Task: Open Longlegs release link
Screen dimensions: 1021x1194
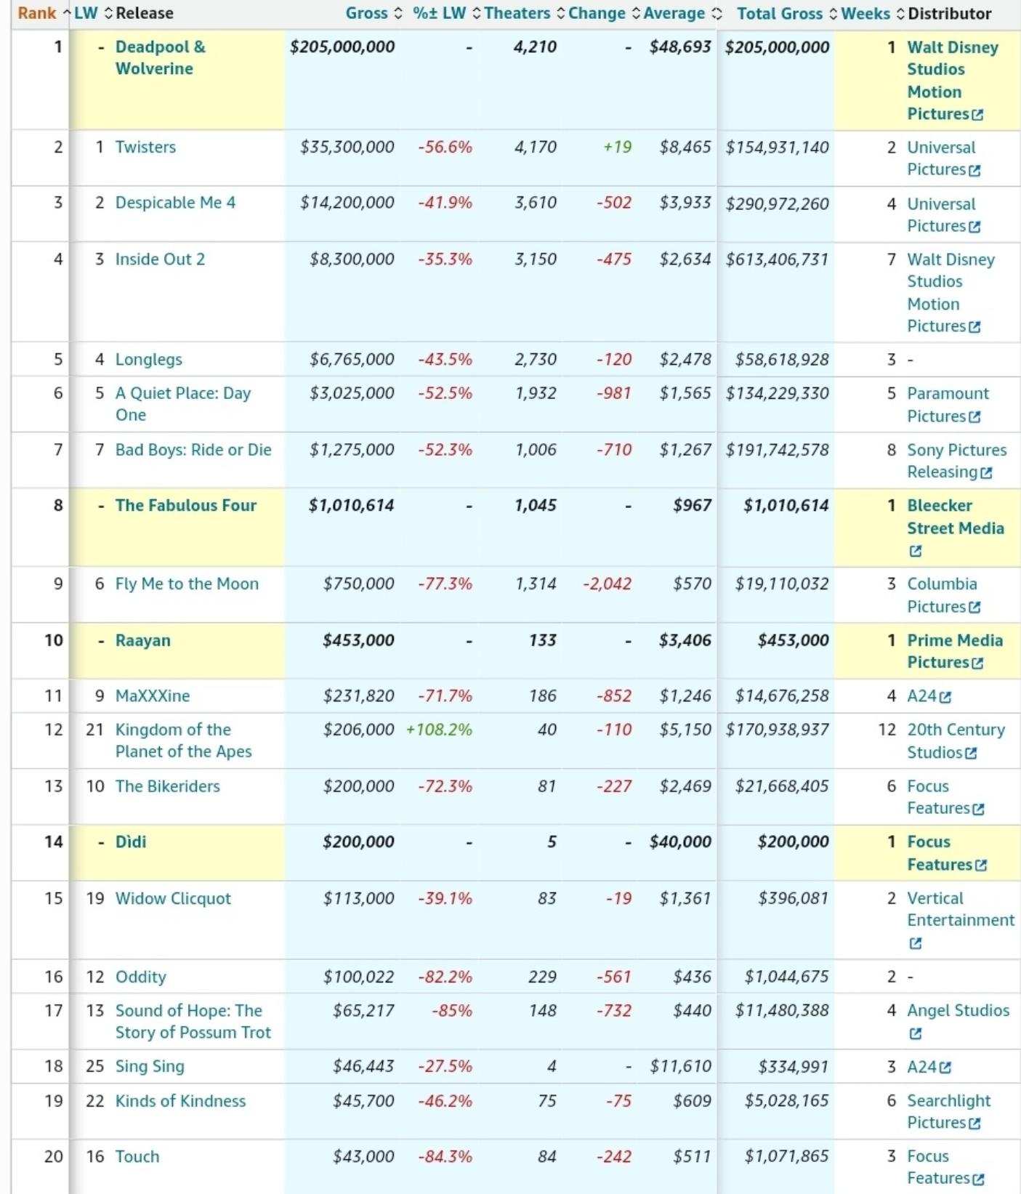Action: (x=148, y=360)
